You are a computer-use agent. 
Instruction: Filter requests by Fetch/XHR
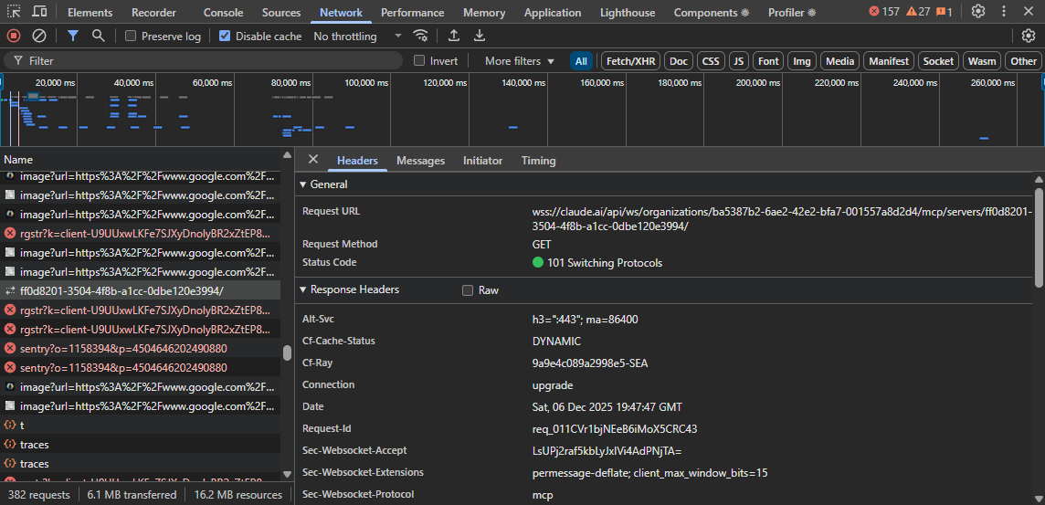[630, 61]
